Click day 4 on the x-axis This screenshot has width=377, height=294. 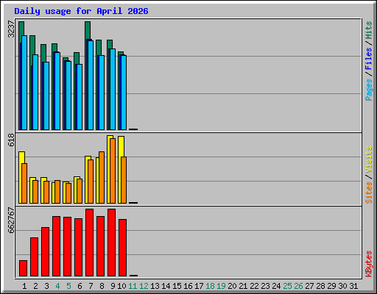click(x=57, y=286)
